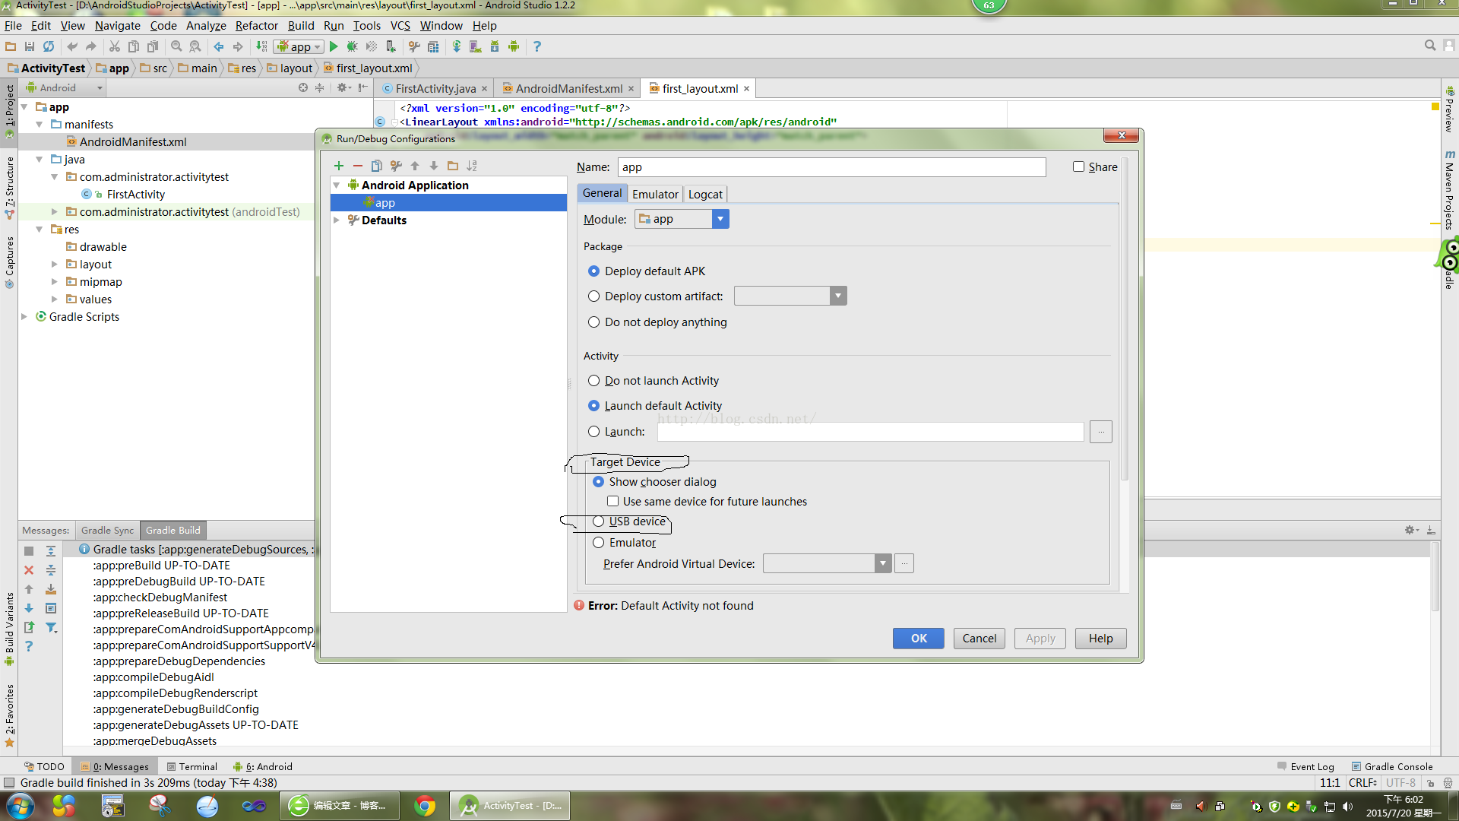The height and width of the screenshot is (821, 1459).
Task: Synchronize project files via toolbar icon
Action: point(49,46)
